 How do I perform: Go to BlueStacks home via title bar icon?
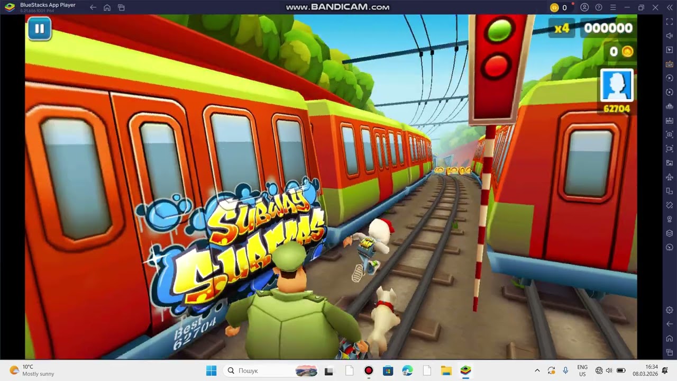pyautogui.click(x=107, y=7)
